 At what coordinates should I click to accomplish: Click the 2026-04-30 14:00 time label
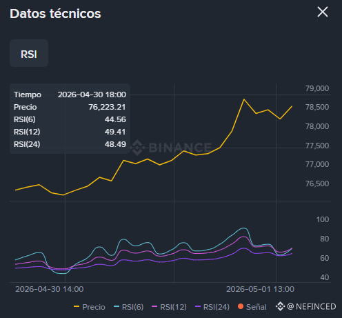click(50, 289)
